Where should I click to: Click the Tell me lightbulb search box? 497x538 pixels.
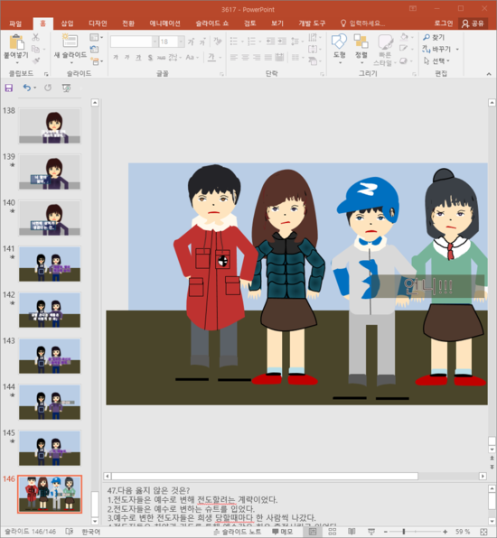click(x=362, y=23)
